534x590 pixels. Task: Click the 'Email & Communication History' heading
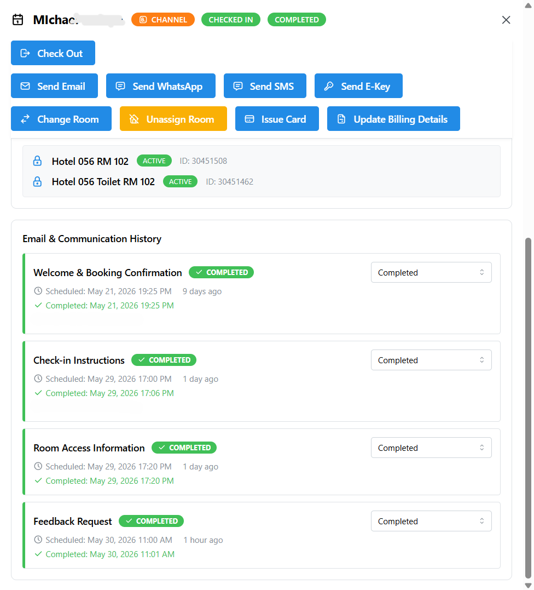point(92,239)
